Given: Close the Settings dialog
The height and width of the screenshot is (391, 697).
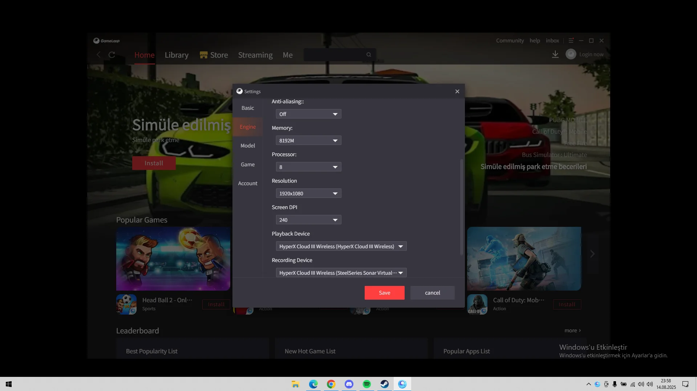Looking at the screenshot, I should click(x=457, y=91).
